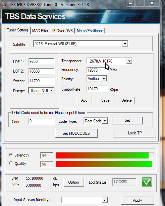Click the Quality signal level bar
The width and height of the screenshot is (165, 206).
click(x=105, y=164)
